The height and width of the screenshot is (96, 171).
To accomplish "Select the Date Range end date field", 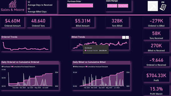I will point(123,6).
